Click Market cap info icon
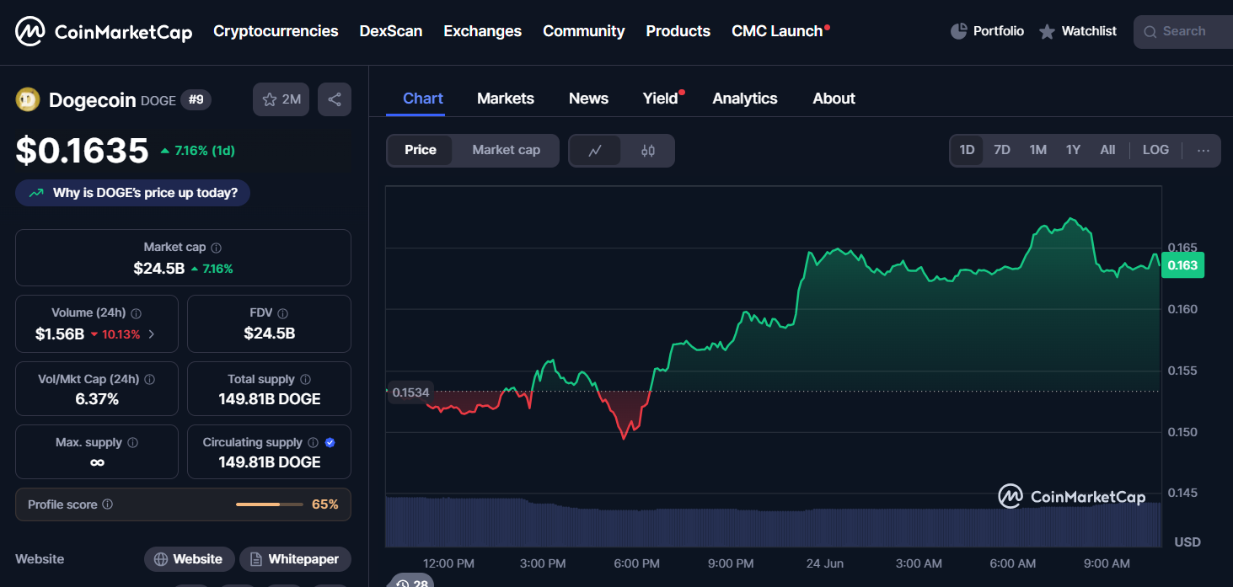 [217, 248]
